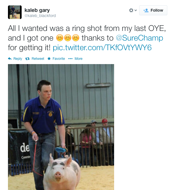This screenshot has width=175, height=190.
Task: Click the Retweet arrows icon
Action: click(28, 59)
